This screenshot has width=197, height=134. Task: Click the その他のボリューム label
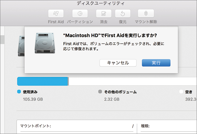pos(121,92)
